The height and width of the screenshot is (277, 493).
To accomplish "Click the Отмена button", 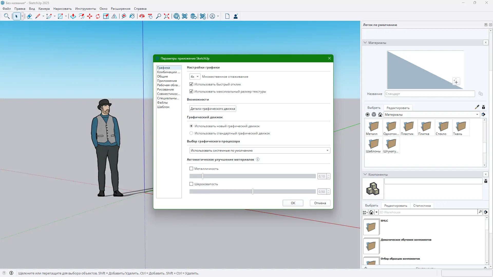I will tap(320, 203).
